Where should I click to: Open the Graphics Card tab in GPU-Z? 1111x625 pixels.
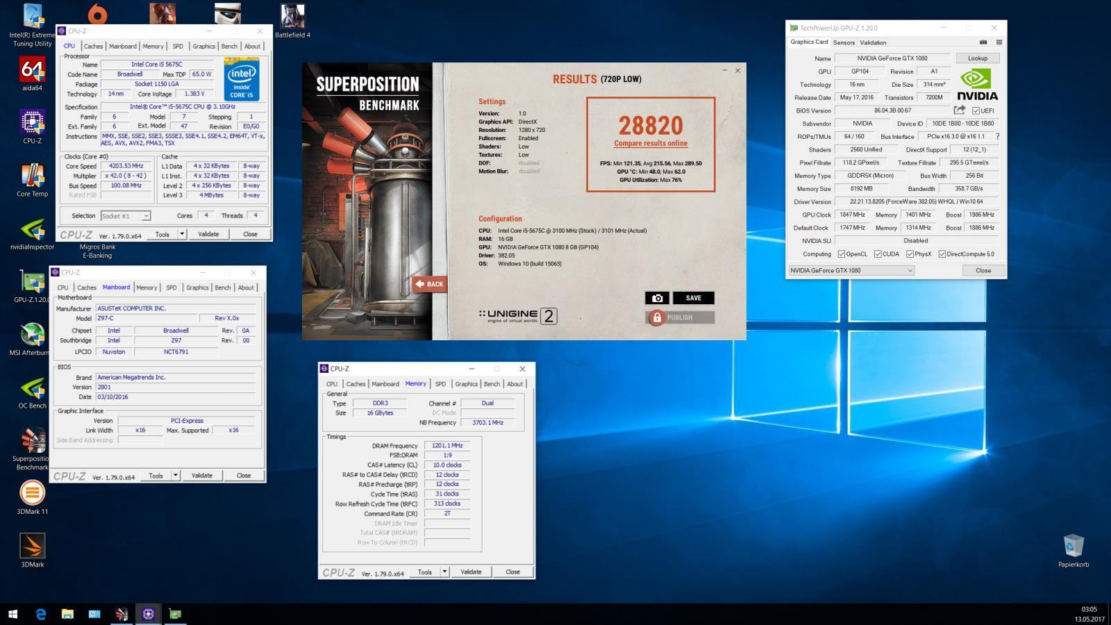click(809, 42)
